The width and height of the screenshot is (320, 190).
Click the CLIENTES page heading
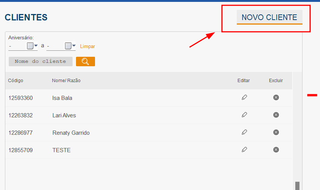click(26, 17)
